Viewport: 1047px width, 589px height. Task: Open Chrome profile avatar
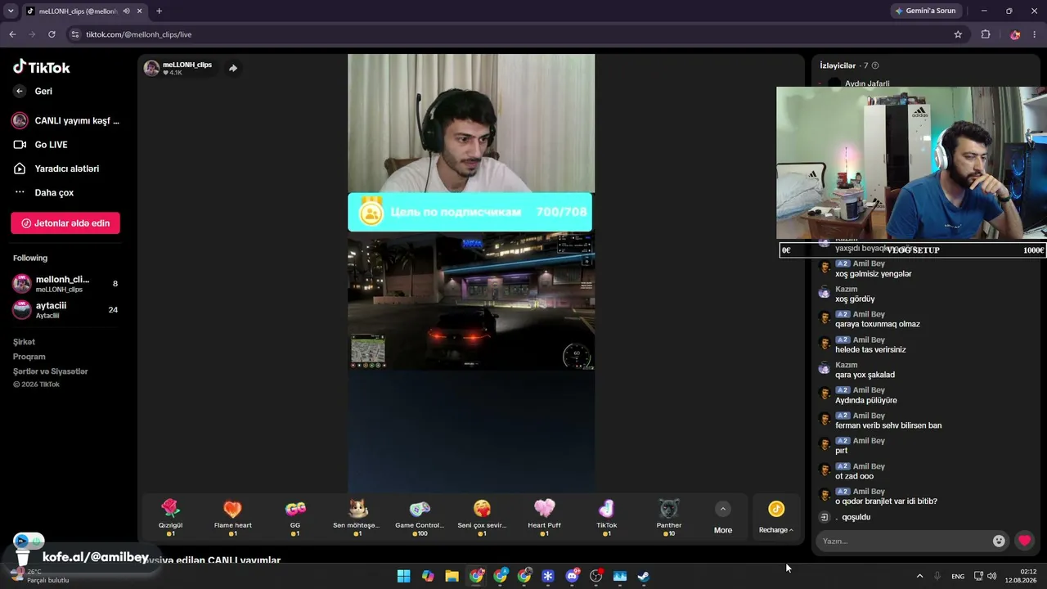coord(1015,34)
